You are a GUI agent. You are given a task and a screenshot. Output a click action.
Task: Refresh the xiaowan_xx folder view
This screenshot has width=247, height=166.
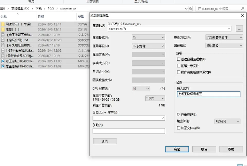(191, 9)
